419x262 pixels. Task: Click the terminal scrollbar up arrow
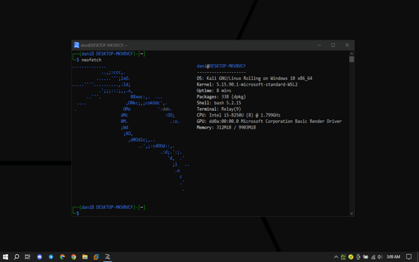pyautogui.click(x=351, y=53)
